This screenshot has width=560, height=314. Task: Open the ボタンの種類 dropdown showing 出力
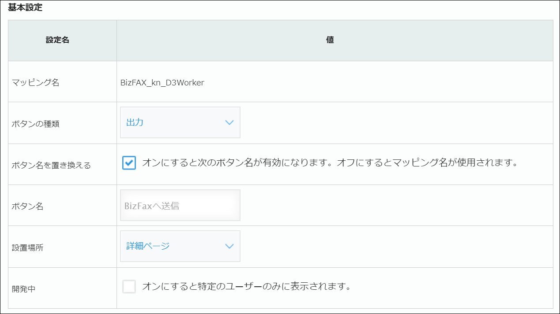pyautogui.click(x=180, y=122)
